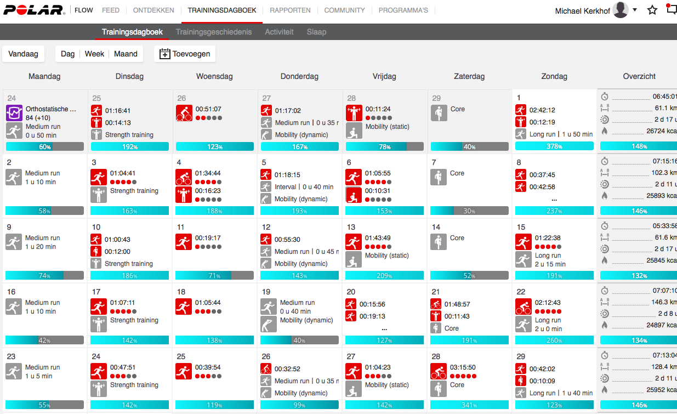Open the notifications icon at top right
This screenshot has height=414, width=677.
click(x=671, y=10)
